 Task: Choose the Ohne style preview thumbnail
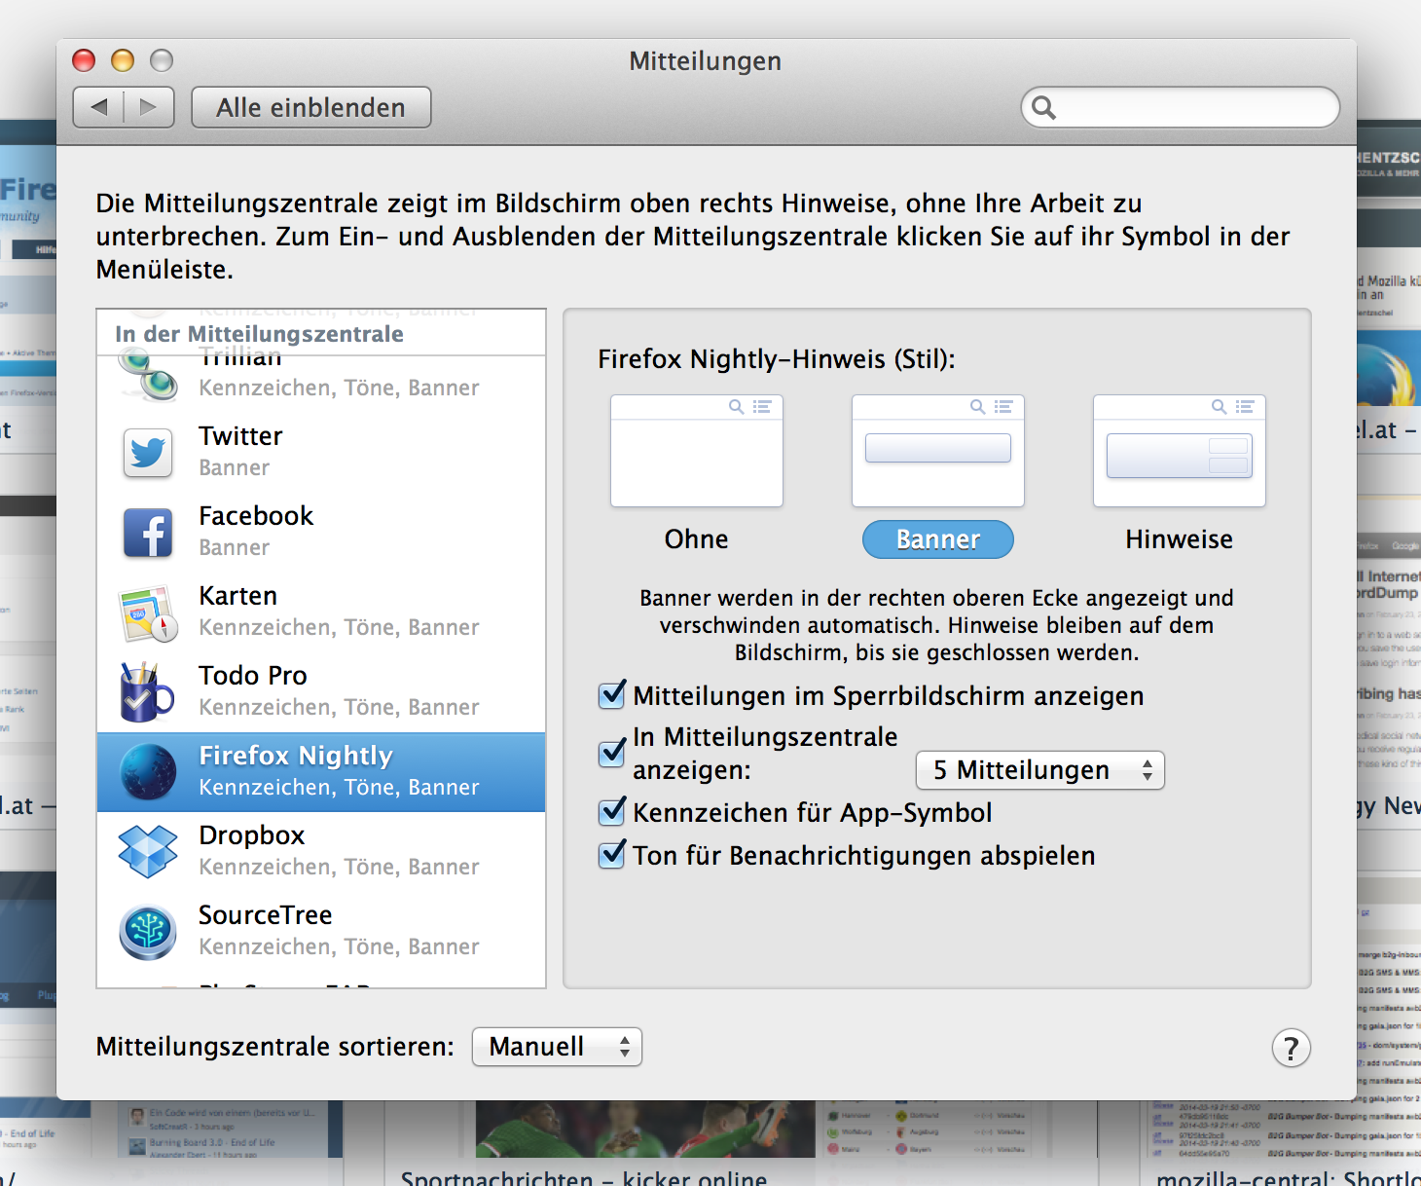click(x=697, y=451)
